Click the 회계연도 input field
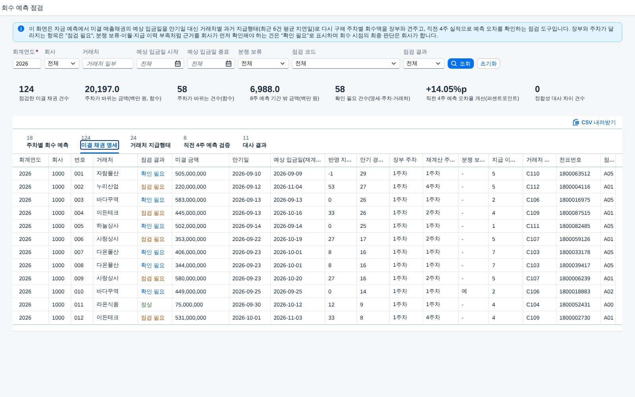The image size is (635, 397). (x=27, y=64)
